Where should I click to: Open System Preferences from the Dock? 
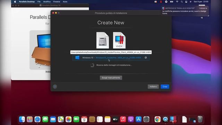point(146,119)
